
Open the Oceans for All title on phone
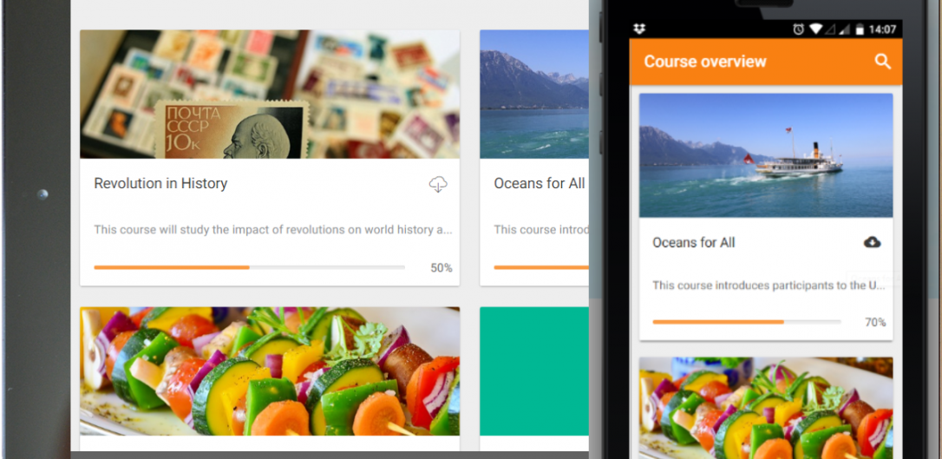pos(694,243)
